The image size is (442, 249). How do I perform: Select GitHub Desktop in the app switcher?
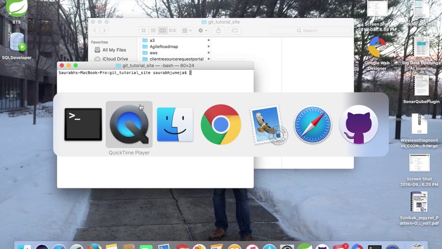[359, 124]
